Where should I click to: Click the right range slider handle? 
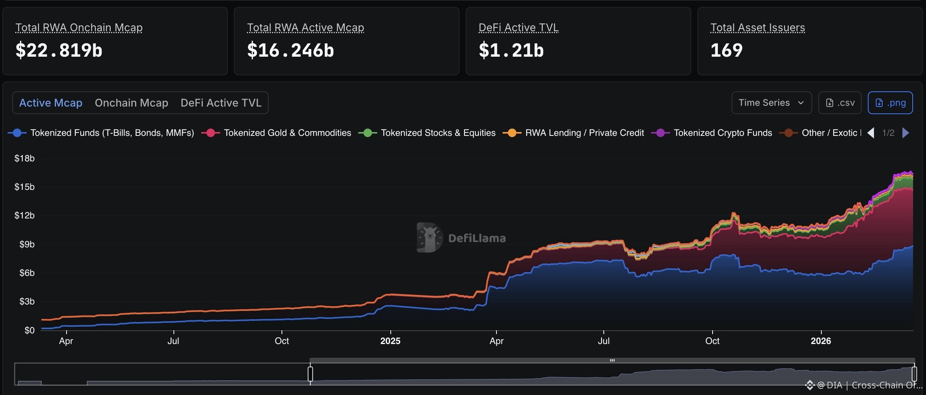point(914,374)
